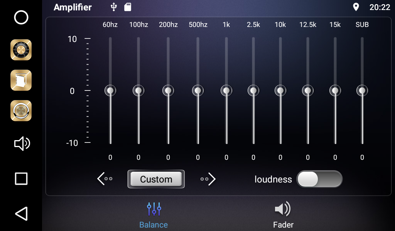The width and height of the screenshot is (395, 231).
Task: Open the gold radio dial app
Action: click(x=21, y=50)
